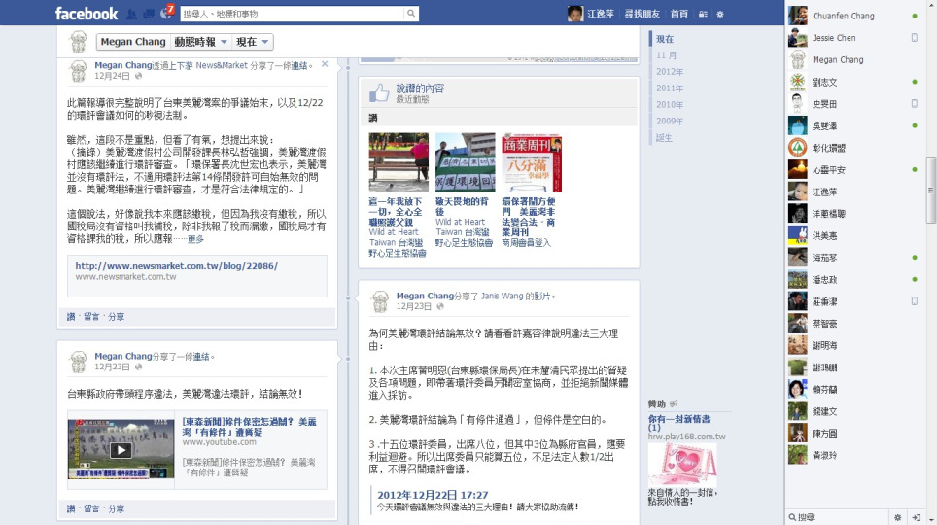Viewport: 937px width, 525px height.
Task: Hide the chat sidebar with the arrow icon
Action: (916, 517)
